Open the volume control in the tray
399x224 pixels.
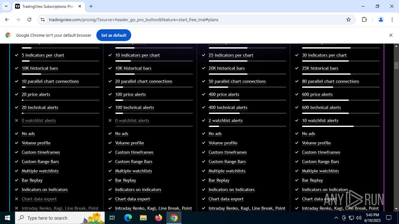(359, 218)
